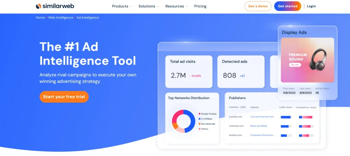Click the Similarweb logo
This screenshot has height=156, width=350.
(x=55, y=6)
